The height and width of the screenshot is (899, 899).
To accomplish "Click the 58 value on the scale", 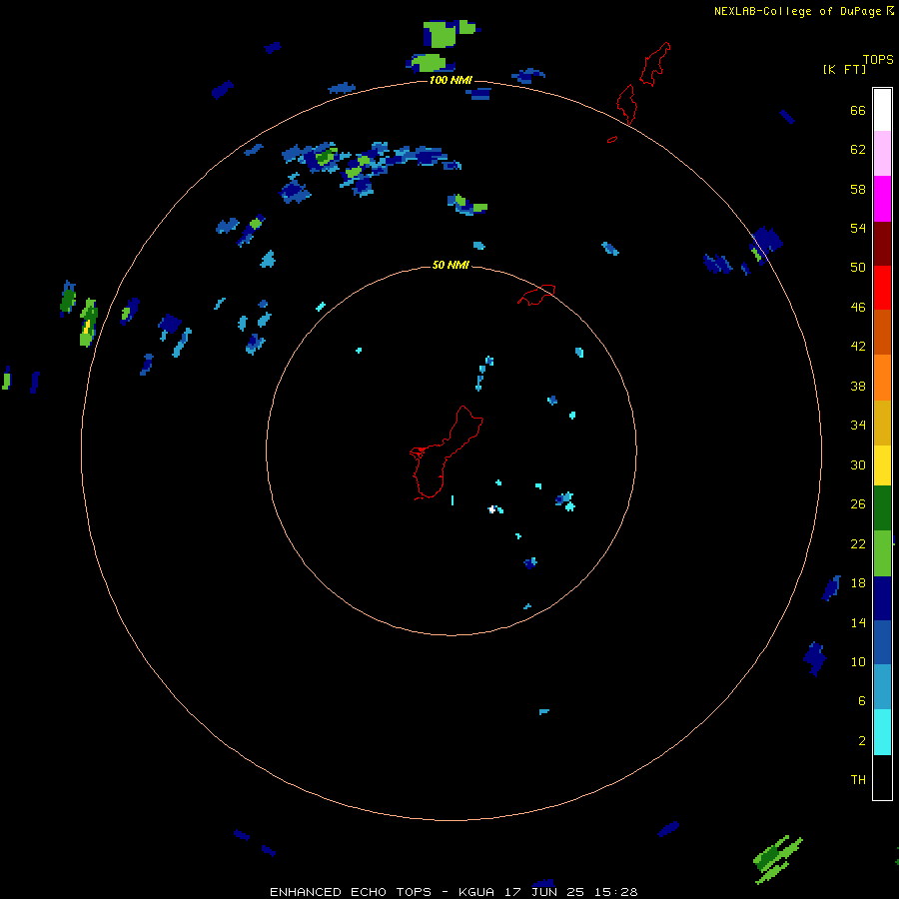I will click(858, 189).
